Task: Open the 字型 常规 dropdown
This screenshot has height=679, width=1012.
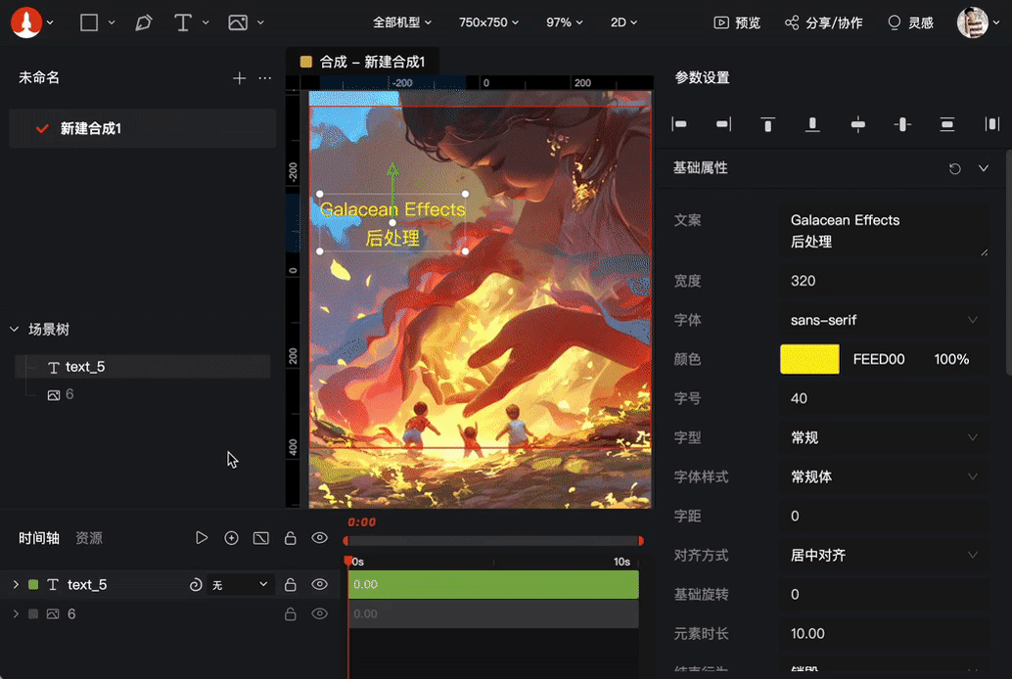Action: click(884, 437)
